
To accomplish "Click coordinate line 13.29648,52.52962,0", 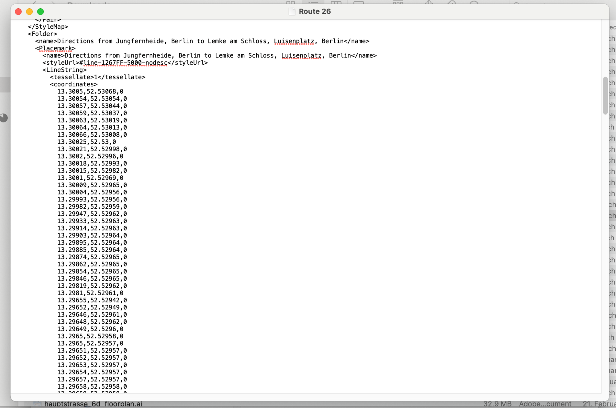I will point(92,322).
